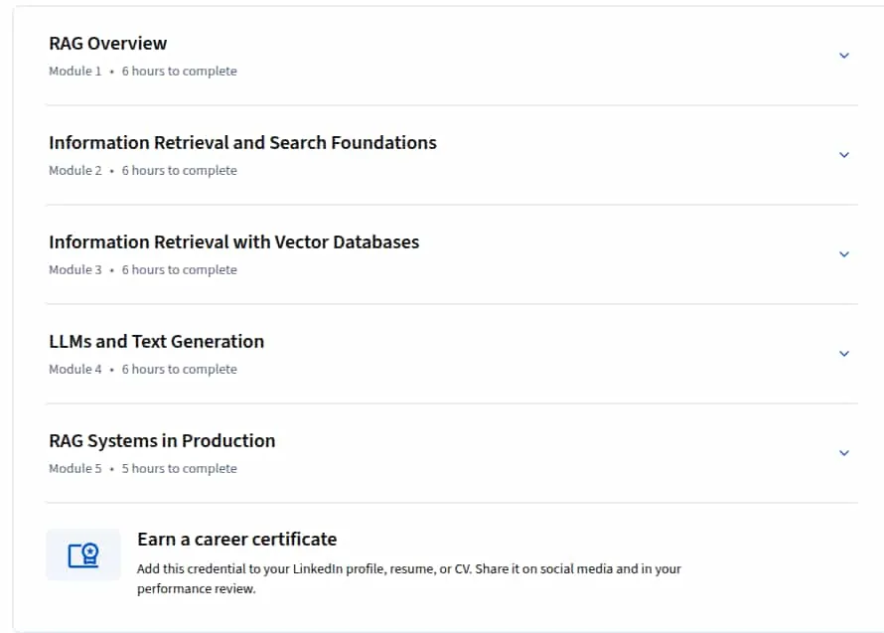Screen dimensions: 884x633
Task: Click Module 3 six hours to complete text
Action: (143, 269)
